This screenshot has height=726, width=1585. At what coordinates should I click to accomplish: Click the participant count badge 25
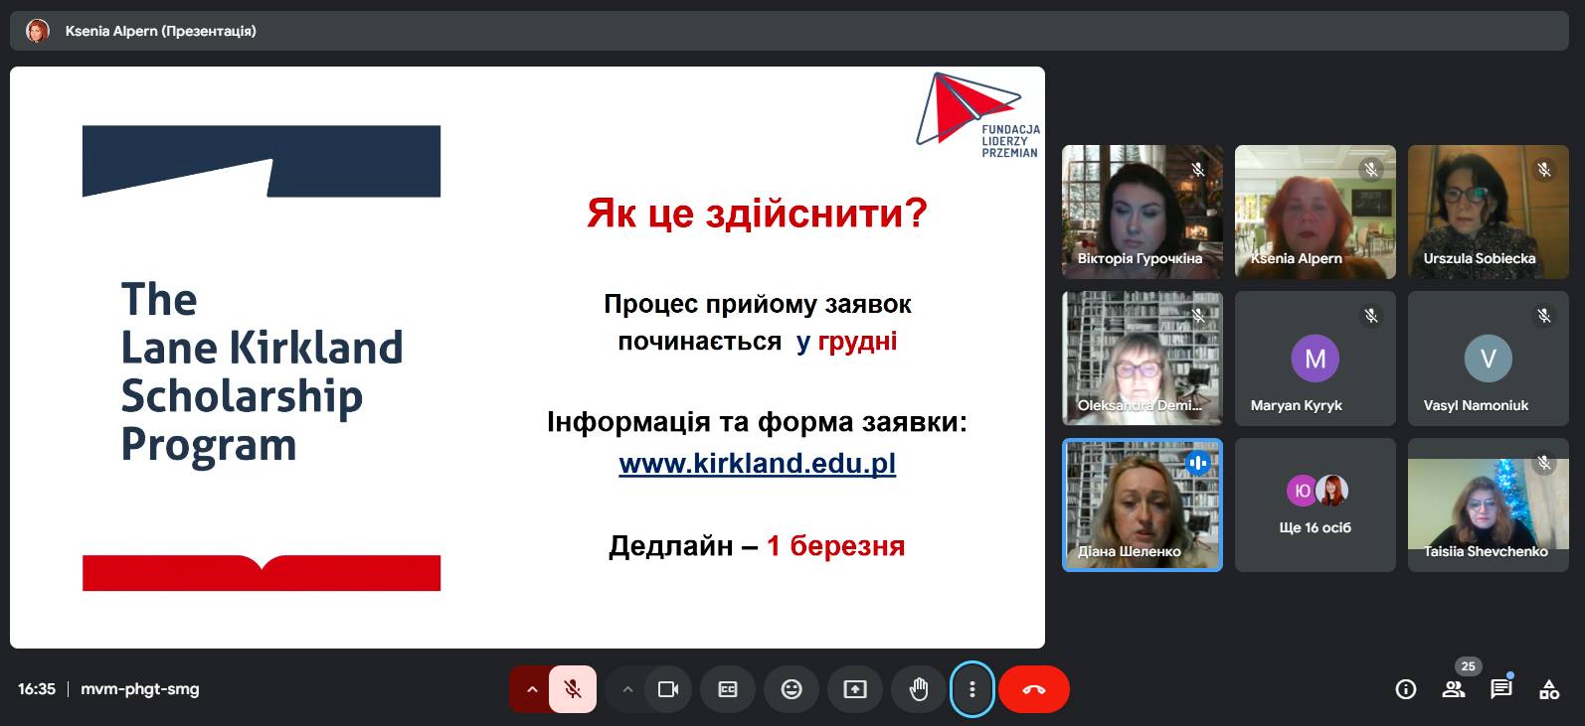1468,666
